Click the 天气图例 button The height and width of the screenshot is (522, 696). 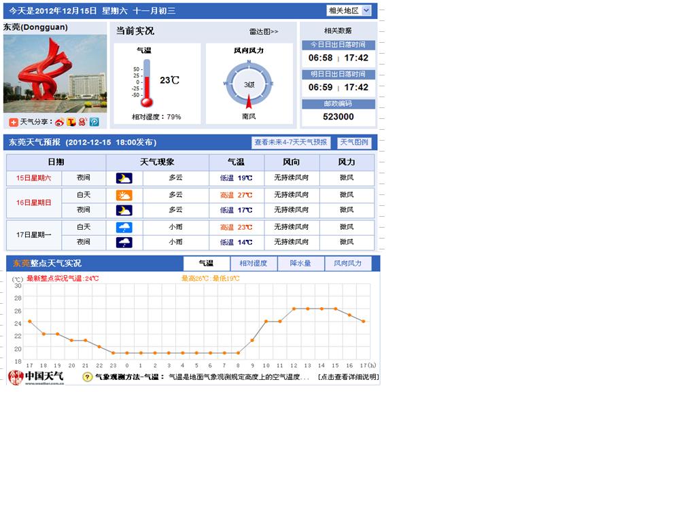pyautogui.click(x=354, y=143)
